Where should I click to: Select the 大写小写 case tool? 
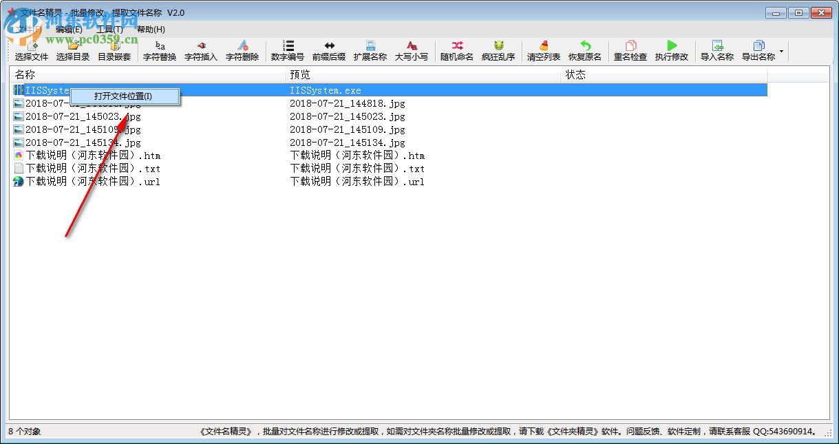[x=412, y=51]
